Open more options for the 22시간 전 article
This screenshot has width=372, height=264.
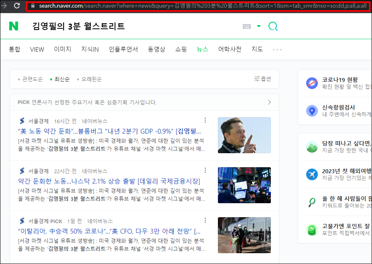pyautogui.click(x=205, y=170)
